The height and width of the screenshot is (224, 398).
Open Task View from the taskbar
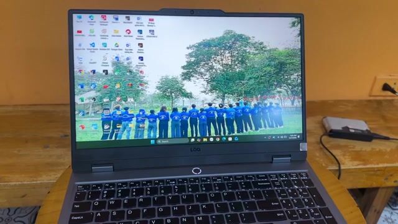[x=193, y=140]
